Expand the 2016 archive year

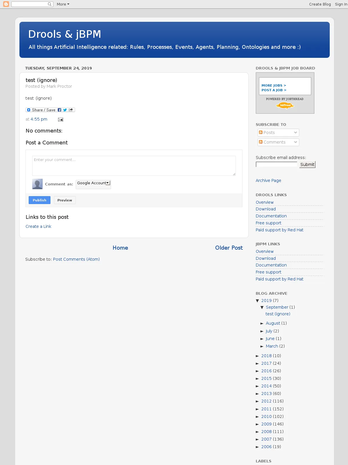tap(258, 371)
